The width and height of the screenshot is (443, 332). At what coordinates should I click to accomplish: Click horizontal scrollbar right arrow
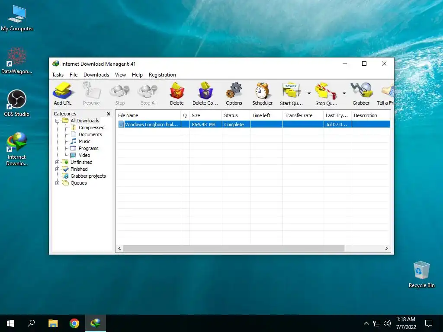click(x=386, y=249)
